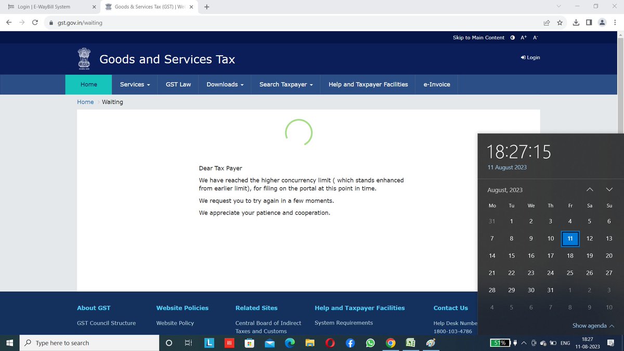Viewport: 624px width, 351px height.
Task: Open Paint app from taskbar
Action: [x=431, y=343]
